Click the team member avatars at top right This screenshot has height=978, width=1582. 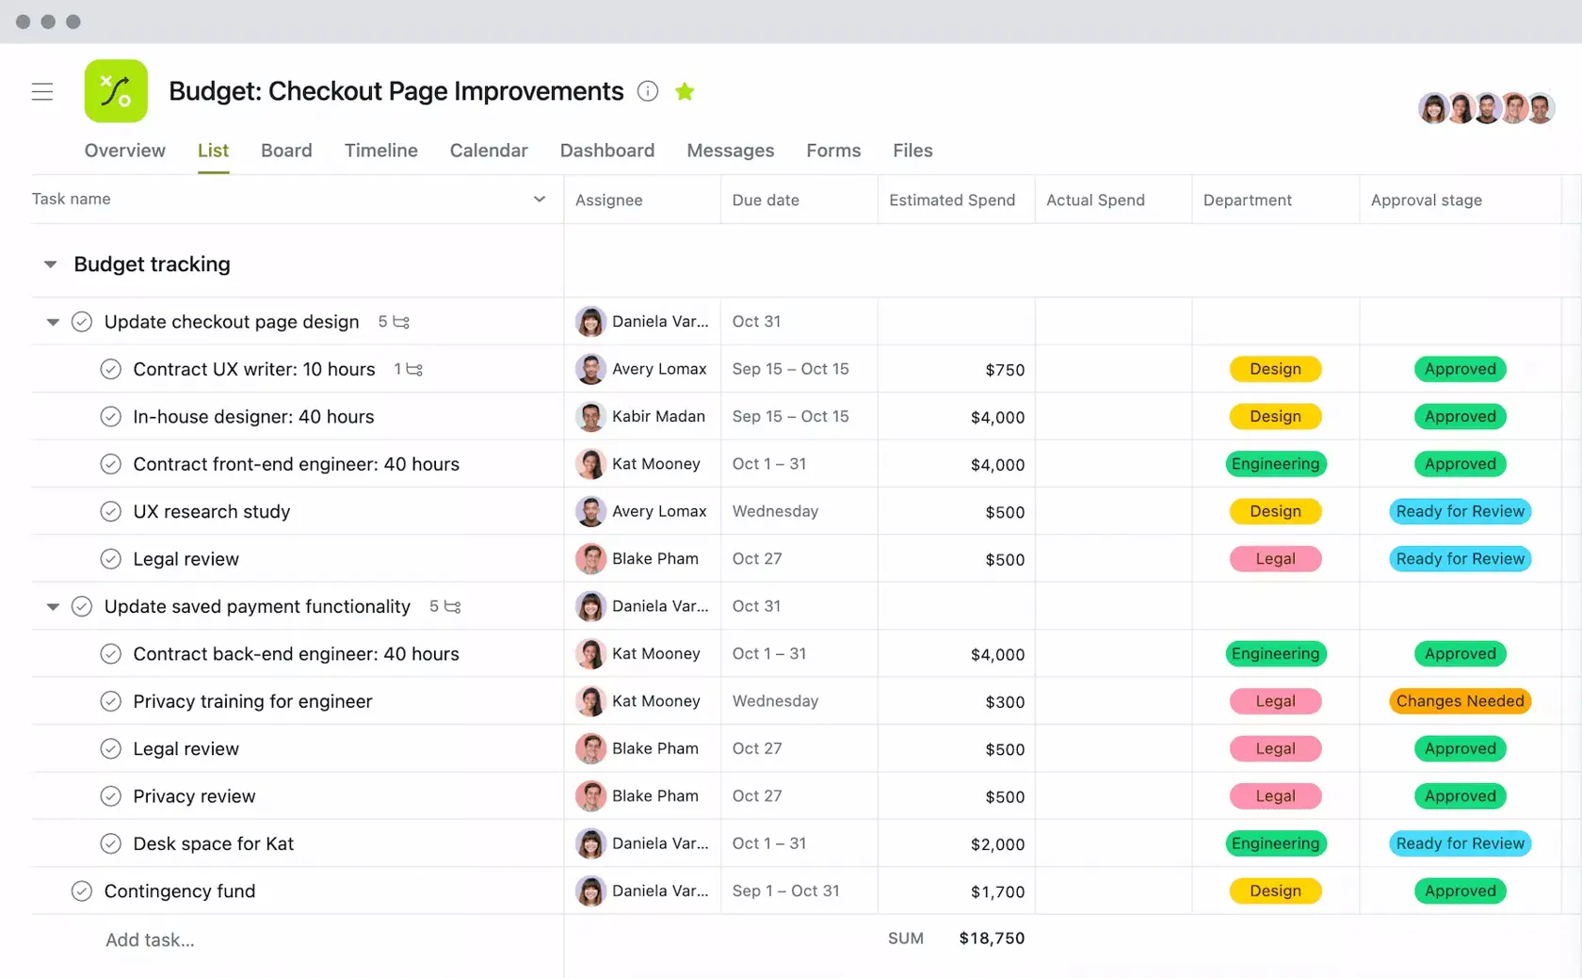click(1486, 107)
